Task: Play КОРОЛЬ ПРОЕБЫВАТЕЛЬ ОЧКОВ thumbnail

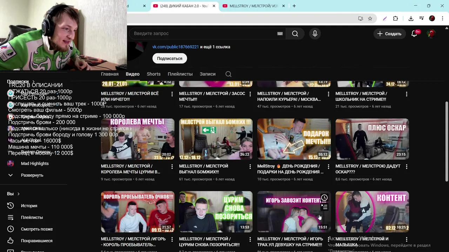Action: (138, 212)
